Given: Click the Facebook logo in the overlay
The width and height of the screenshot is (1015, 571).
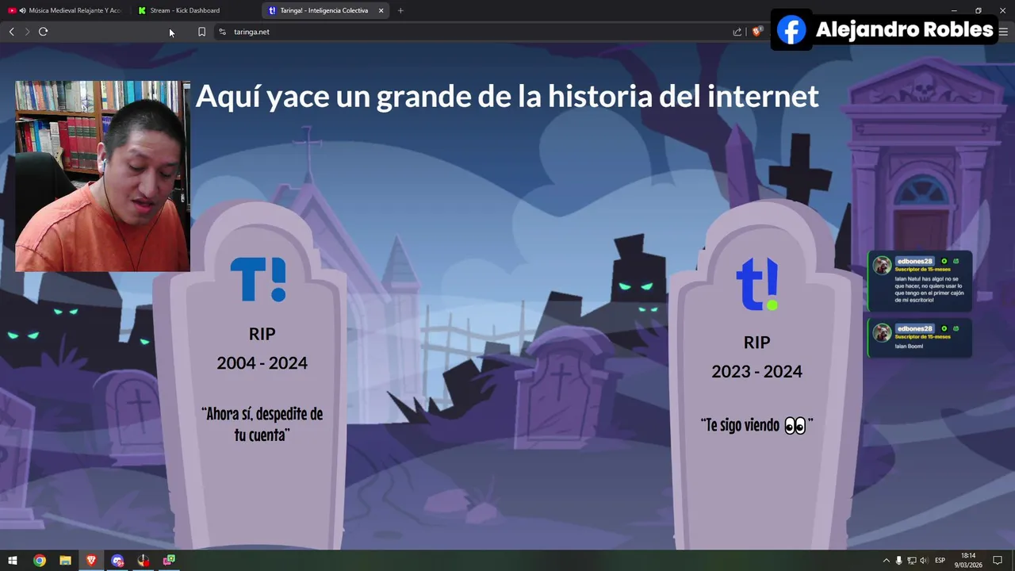Looking at the screenshot, I should tap(791, 30).
